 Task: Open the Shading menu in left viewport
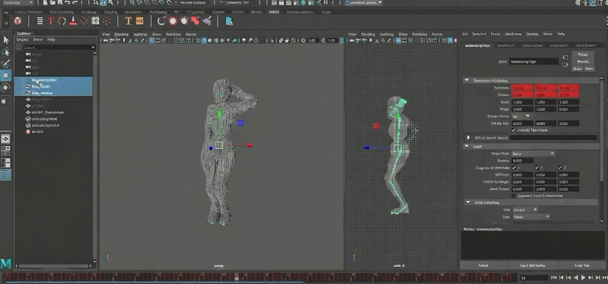pos(121,34)
